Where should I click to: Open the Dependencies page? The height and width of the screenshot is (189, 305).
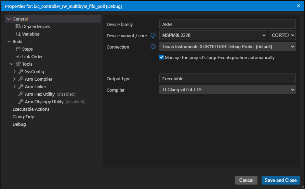click(x=36, y=26)
